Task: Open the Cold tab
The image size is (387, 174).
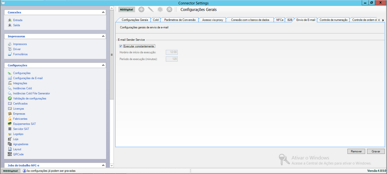Action: click(x=156, y=20)
